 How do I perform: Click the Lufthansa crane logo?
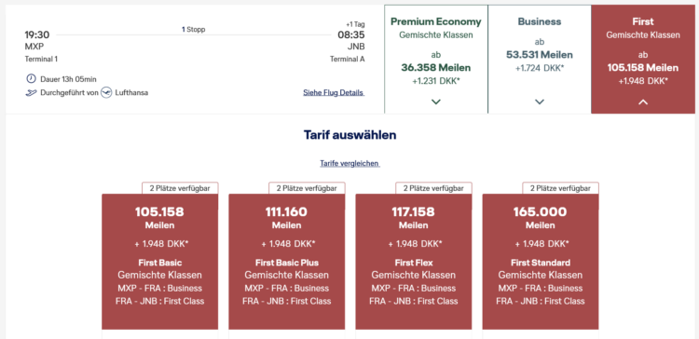[x=106, y=93]
